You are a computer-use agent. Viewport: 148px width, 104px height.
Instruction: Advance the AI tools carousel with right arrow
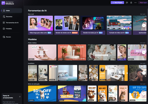coord(144,25)
